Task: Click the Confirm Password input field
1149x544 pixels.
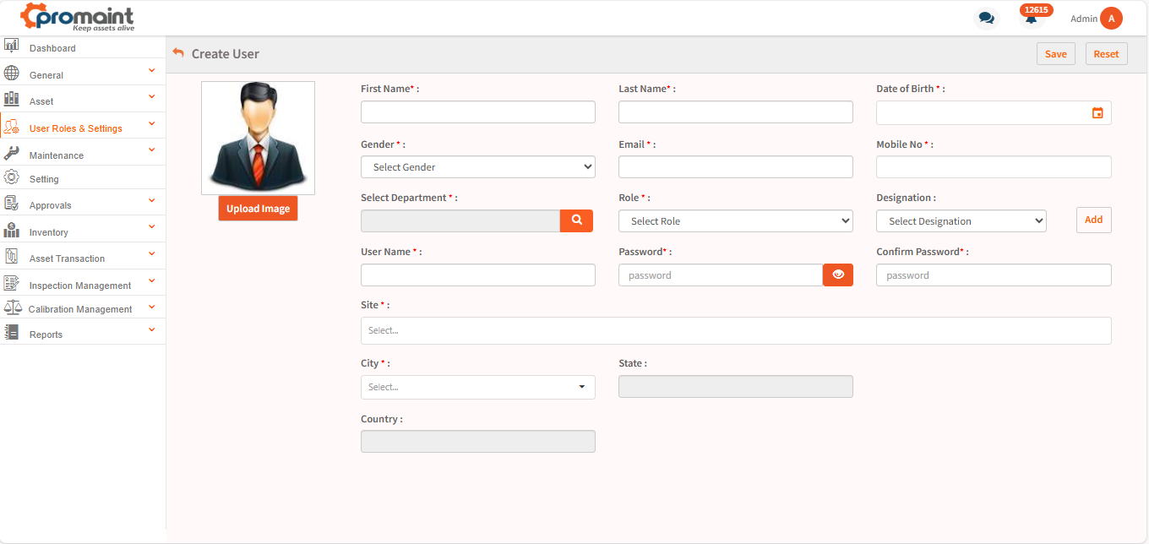Action: coord(994,275)
